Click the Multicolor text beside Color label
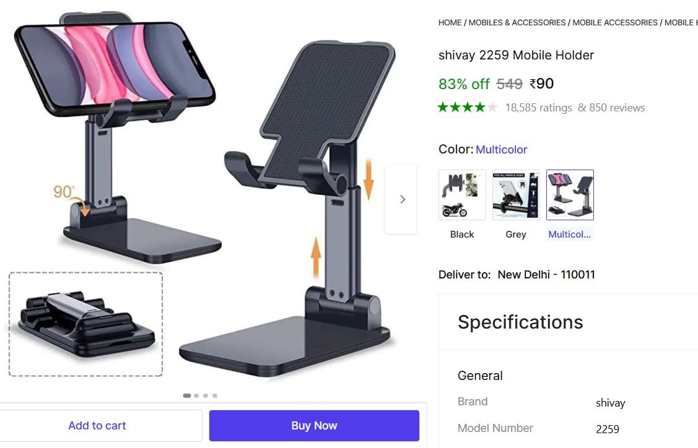Screen dimensions: 698x448 pyautogui.click(x=501, y=150)
